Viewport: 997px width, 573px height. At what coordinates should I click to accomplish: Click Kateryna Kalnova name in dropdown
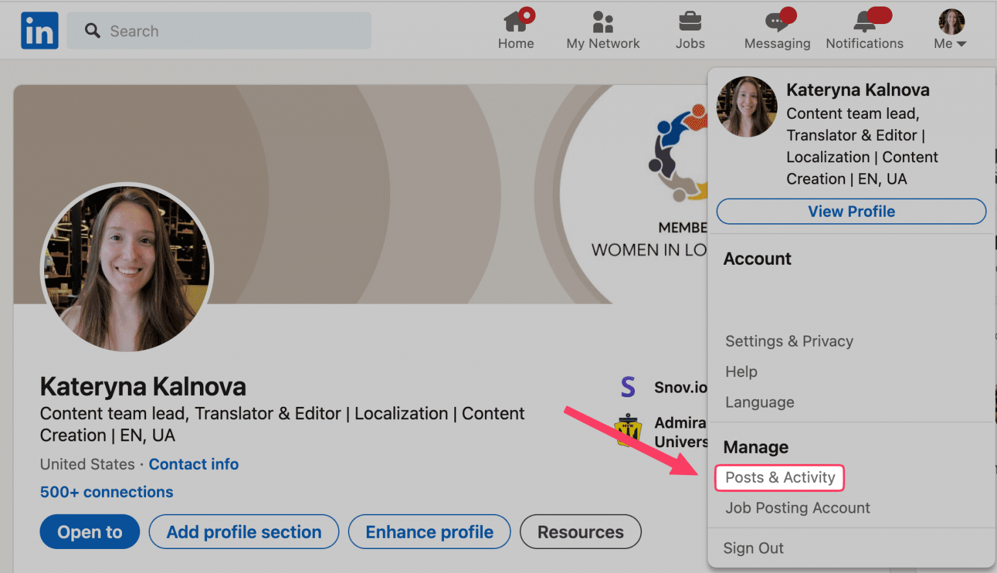pos(857,90)
